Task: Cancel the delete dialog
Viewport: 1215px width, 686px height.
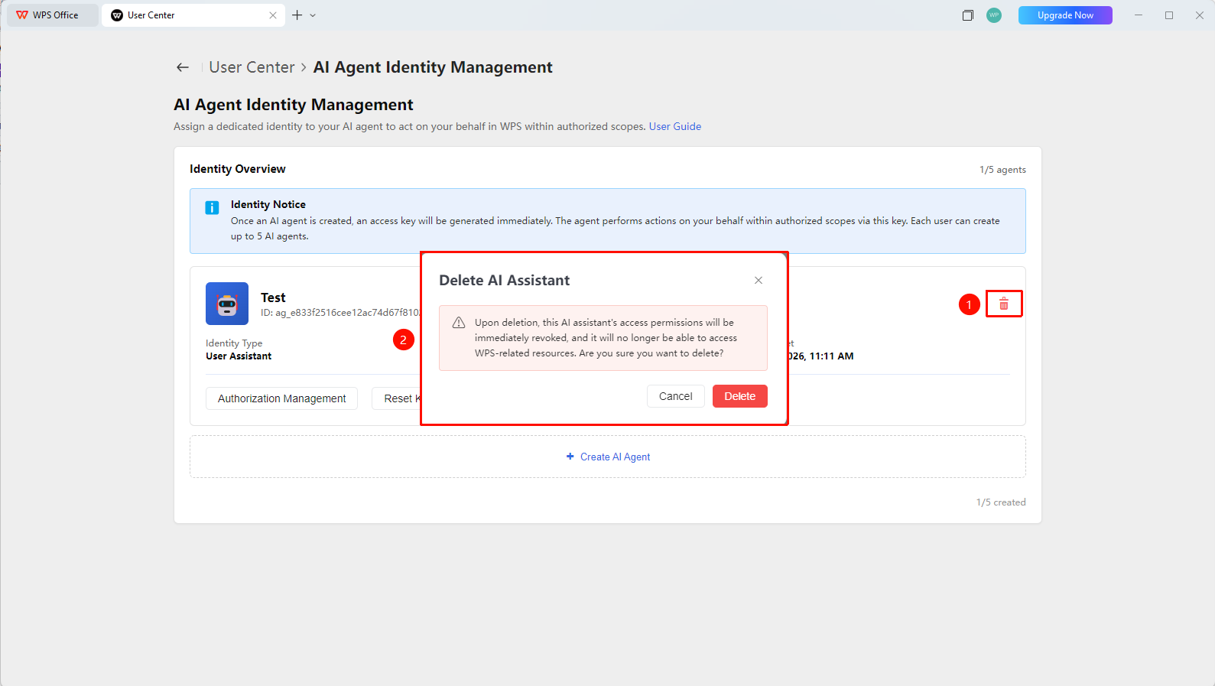Action: 676,396
